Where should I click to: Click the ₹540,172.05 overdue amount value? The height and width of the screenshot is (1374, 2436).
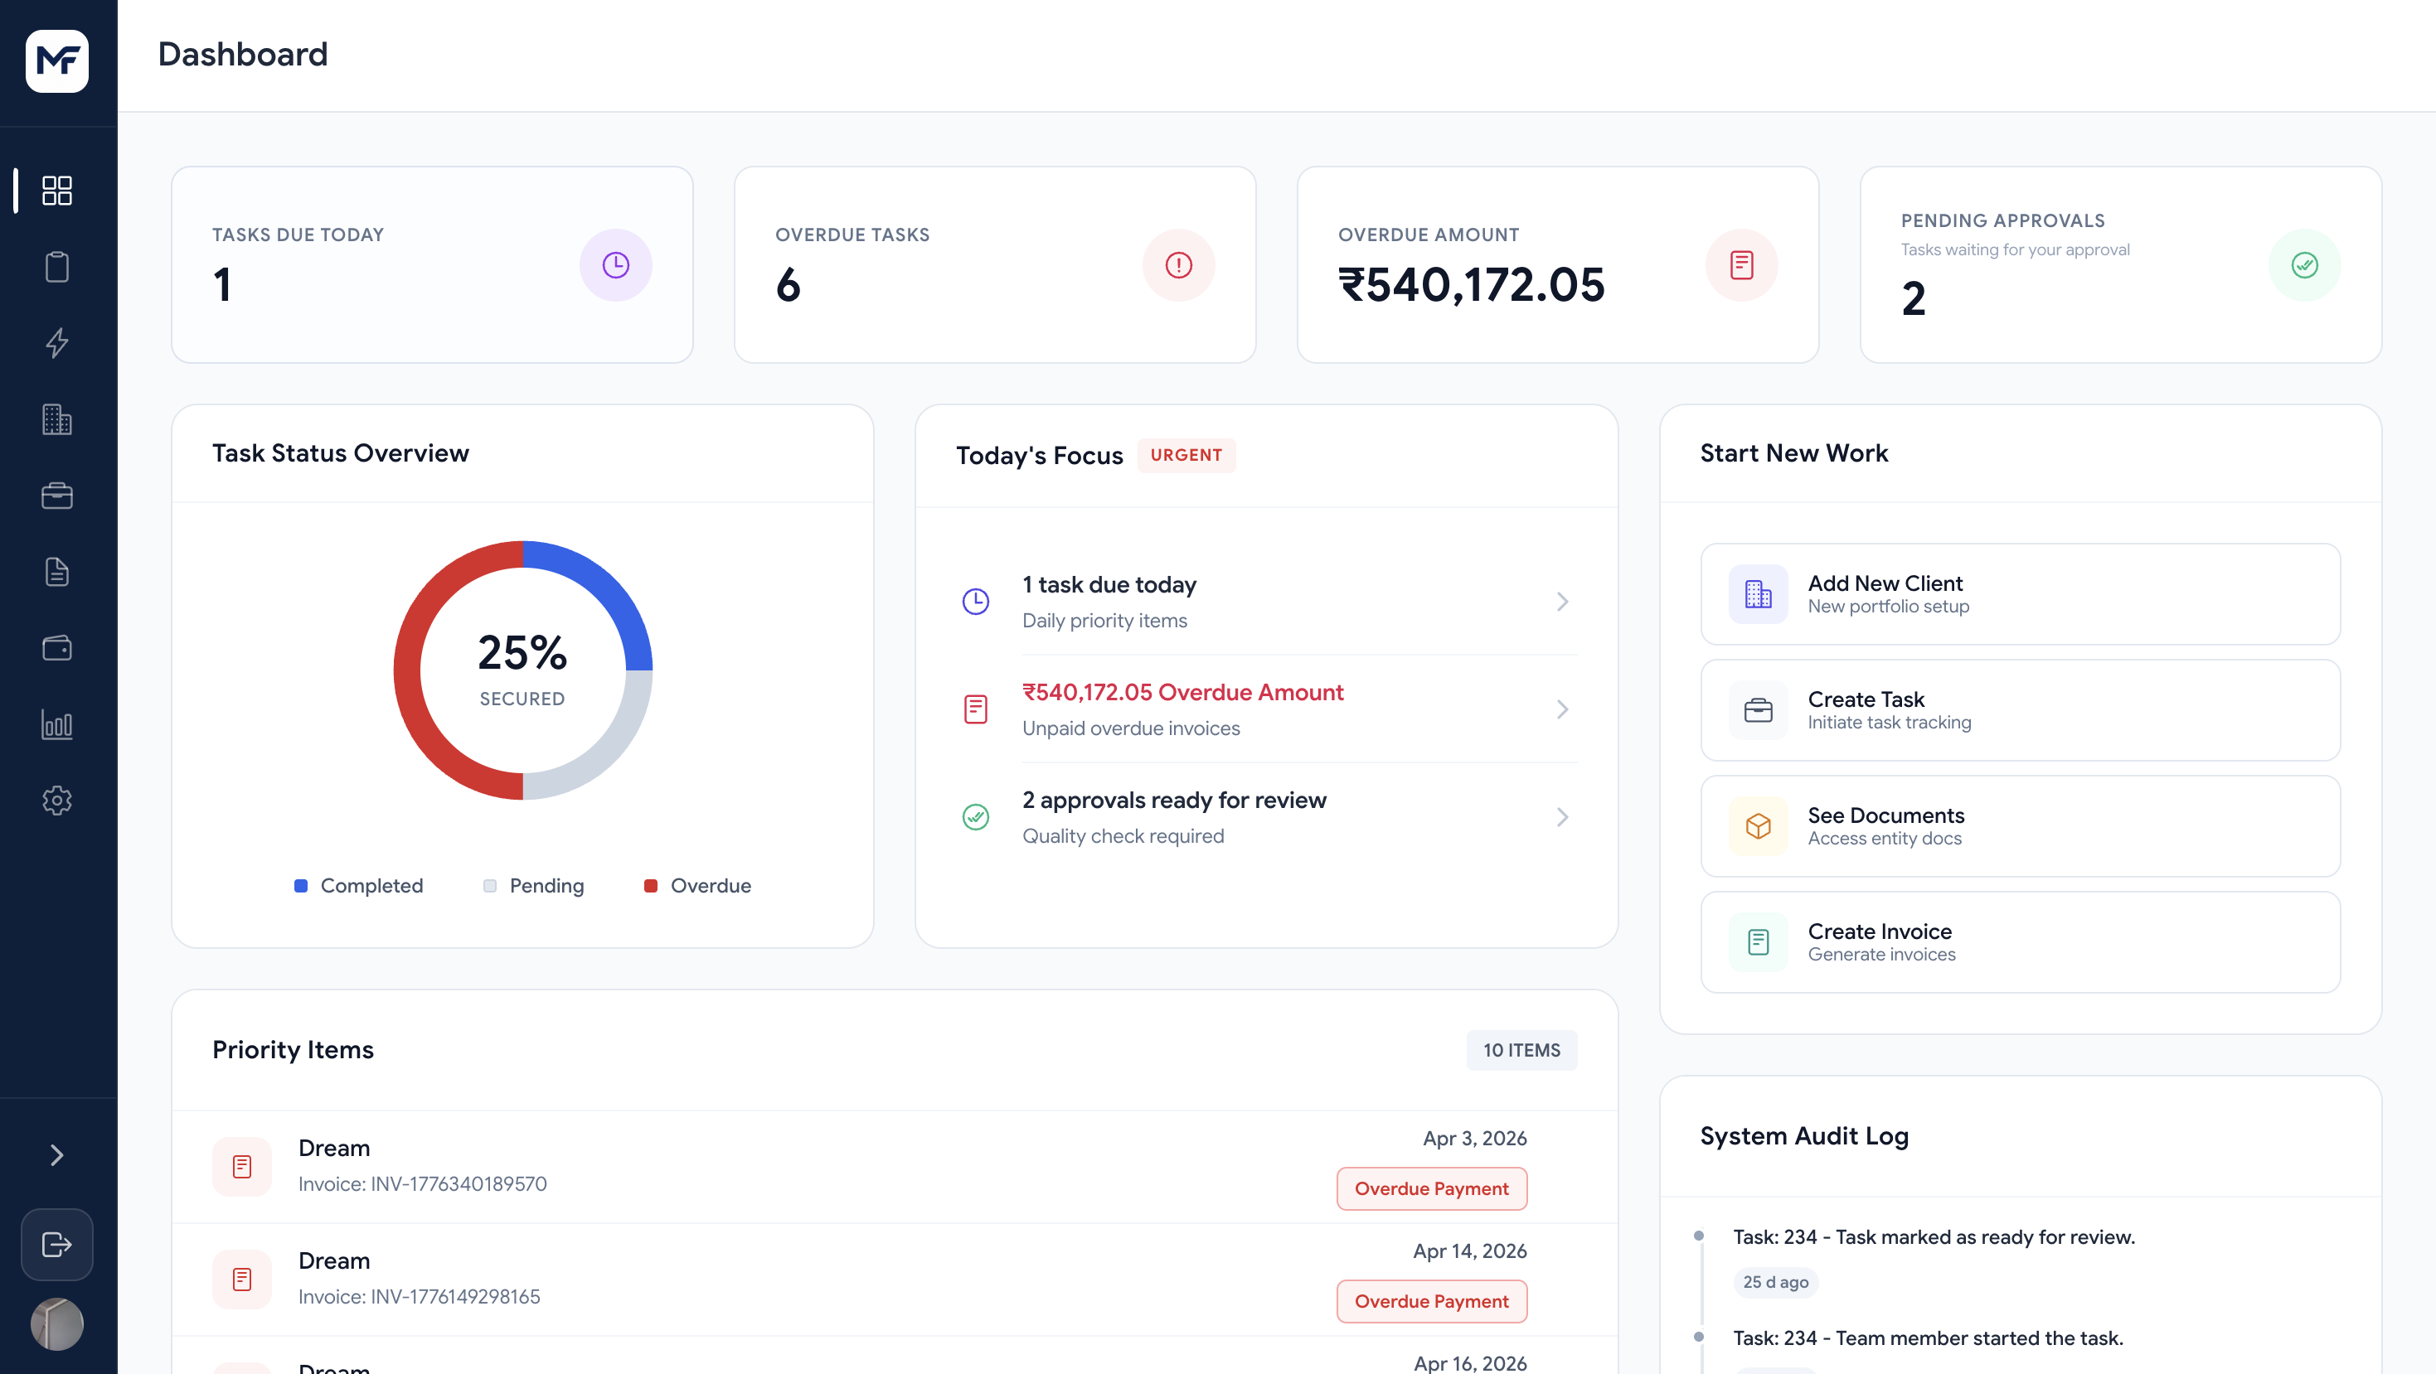pos(1472,285)
